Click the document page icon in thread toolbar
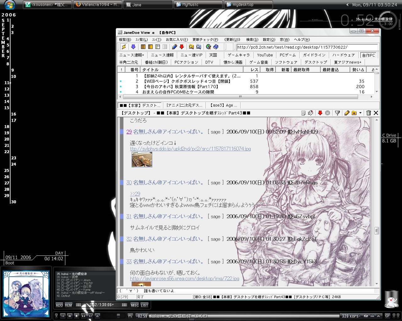 coord(303,113)
